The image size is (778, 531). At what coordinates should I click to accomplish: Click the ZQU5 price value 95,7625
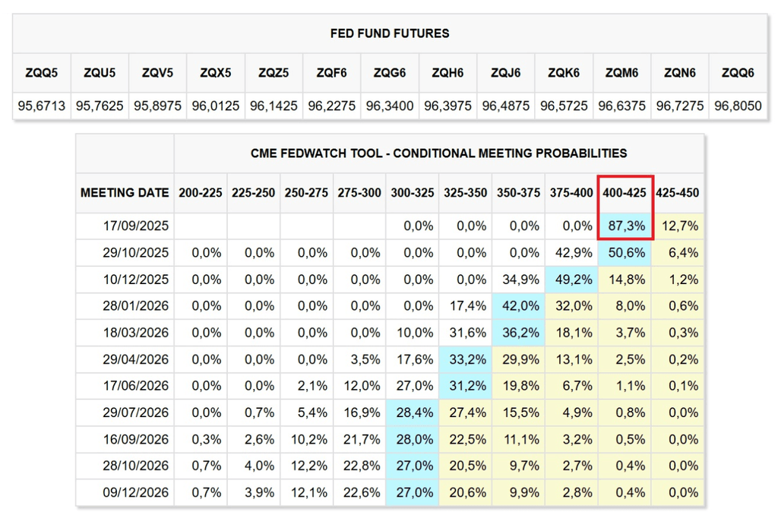tap(100, 106)
